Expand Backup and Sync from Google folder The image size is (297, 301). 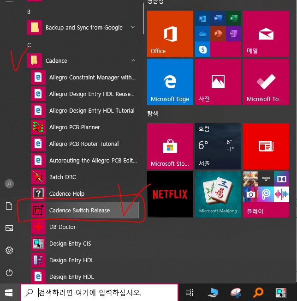coord(133,27)
